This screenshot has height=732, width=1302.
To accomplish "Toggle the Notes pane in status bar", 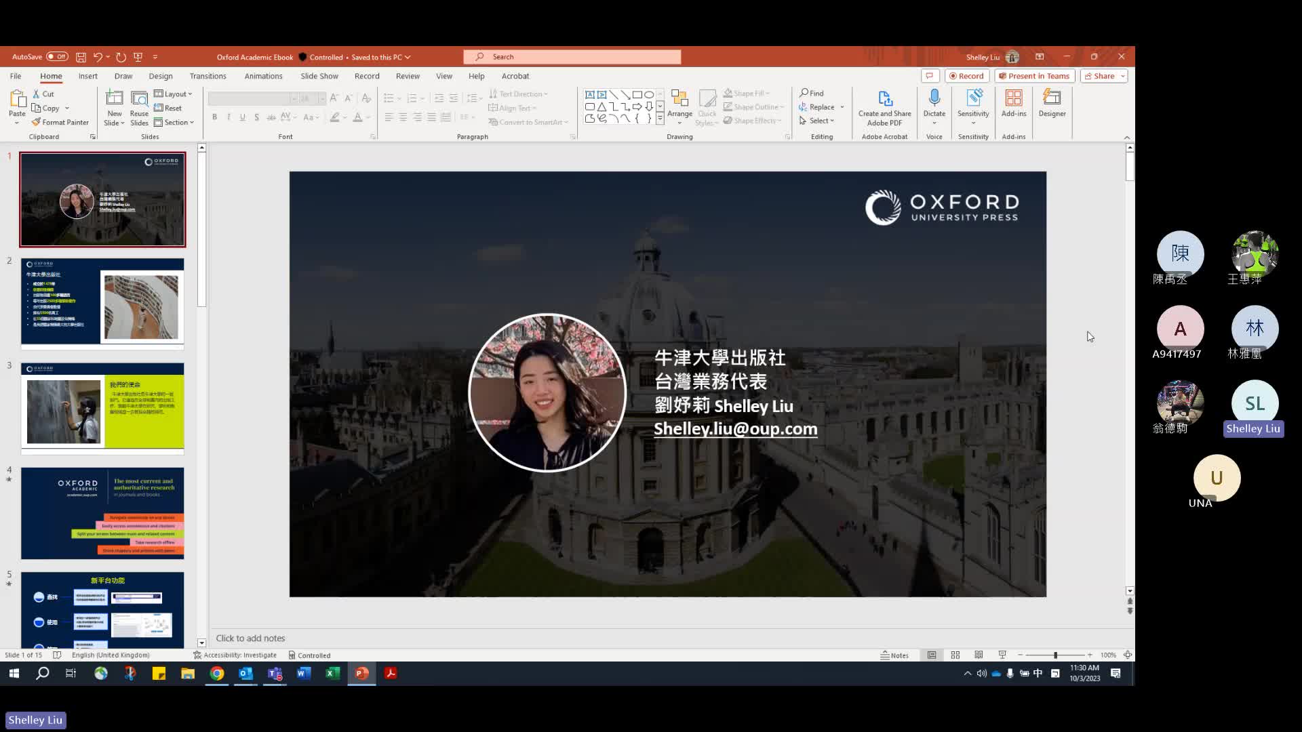I will (894, 655).
